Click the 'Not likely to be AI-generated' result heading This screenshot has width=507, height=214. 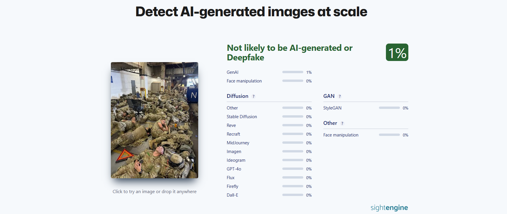pyautogui.click(x=290, y=53)
